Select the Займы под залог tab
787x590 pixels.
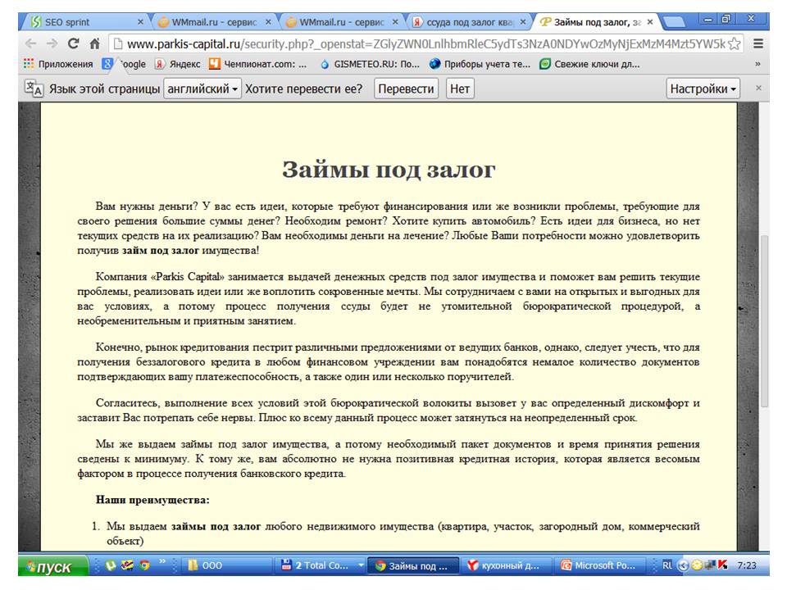(596, 22)
